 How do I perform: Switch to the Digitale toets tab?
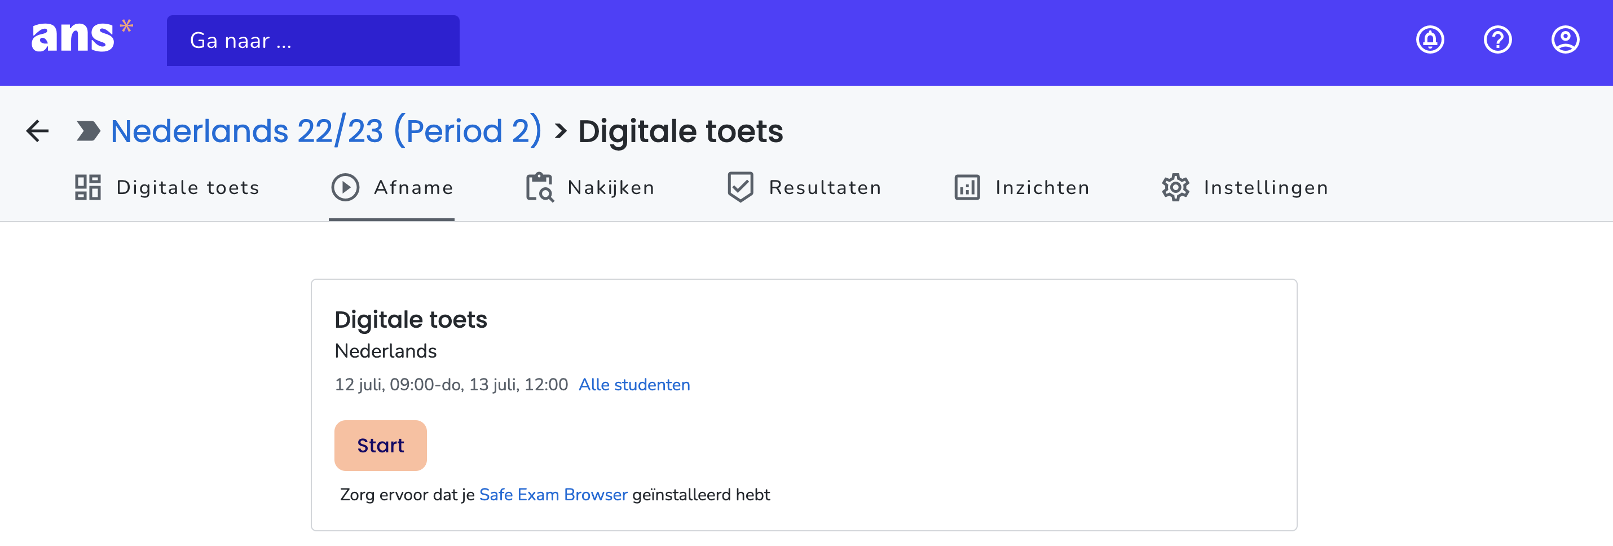[167, 187]
